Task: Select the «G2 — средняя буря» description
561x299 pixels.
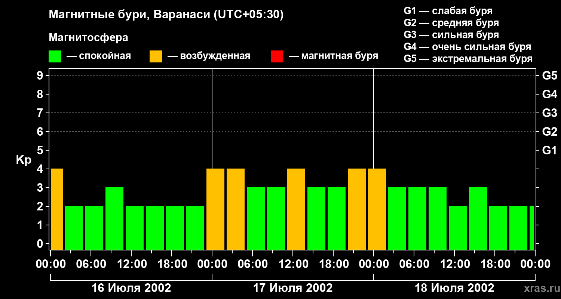Action: 451,23
